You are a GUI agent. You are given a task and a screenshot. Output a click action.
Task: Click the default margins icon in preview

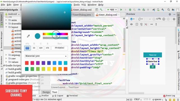pyautogui.click(x=146, y=24)
